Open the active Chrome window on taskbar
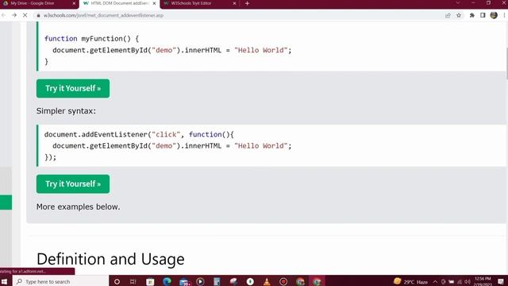 click(x=317, y=281)
